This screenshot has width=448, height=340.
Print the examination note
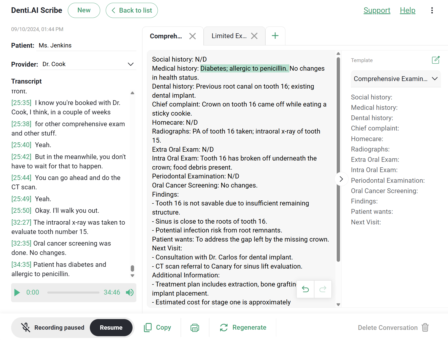click(x=195, y=327)
